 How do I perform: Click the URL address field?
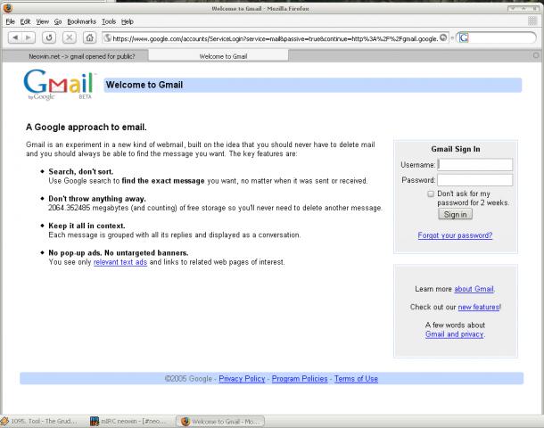coord(276,38)
